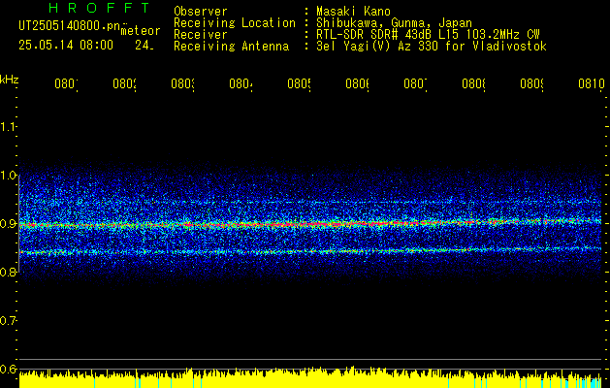The height and width of the screenshot is (388, 610).
Task: Click the 0.9 frequency axis label
Action: [8, 224]
